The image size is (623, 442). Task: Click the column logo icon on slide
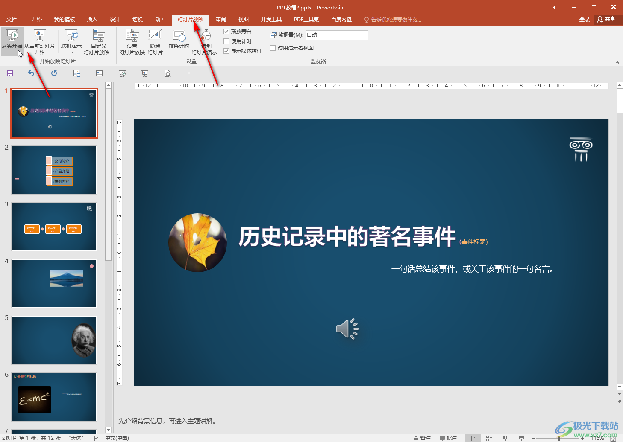pyautogui.click(x=581, y=149)
